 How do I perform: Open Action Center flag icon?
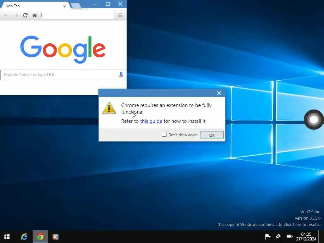click(x=268, y=236)
